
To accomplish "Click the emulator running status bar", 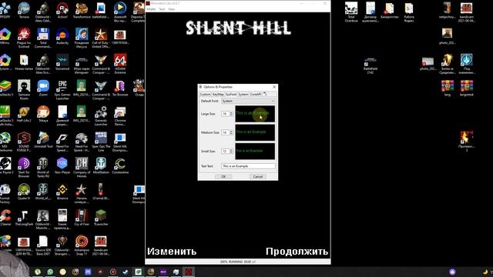I will tap(238, 262).
